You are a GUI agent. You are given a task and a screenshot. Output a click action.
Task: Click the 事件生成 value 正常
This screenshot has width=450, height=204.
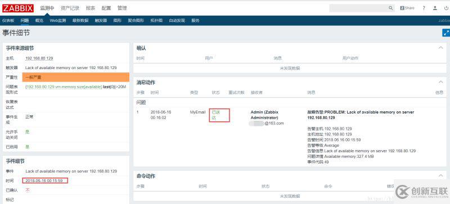29,117
